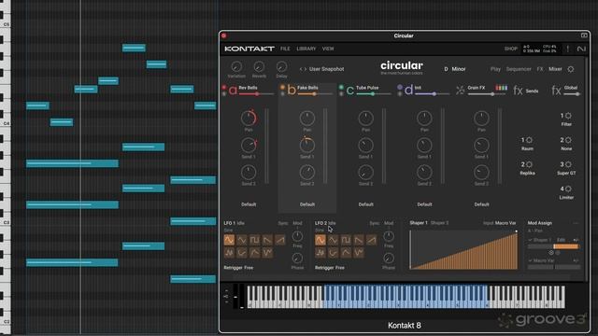Adjust Shaper 1 orange mod amount slider

point(554,246)
